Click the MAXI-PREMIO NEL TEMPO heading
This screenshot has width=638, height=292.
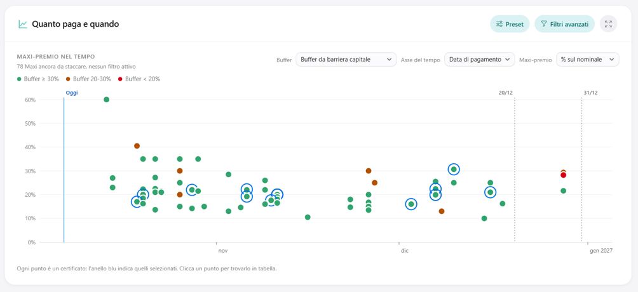pos(56,56)
